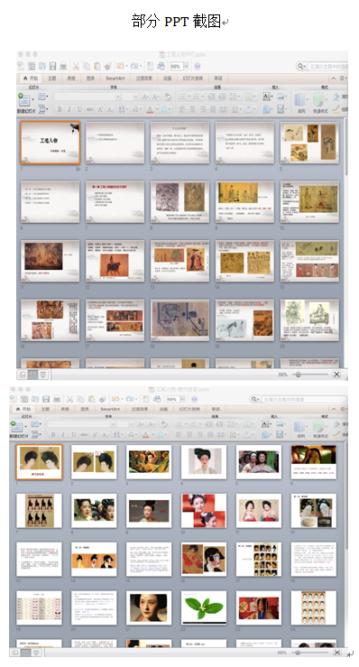Click the Print icon in the bottom window toolbar

[x=57, y=399]
